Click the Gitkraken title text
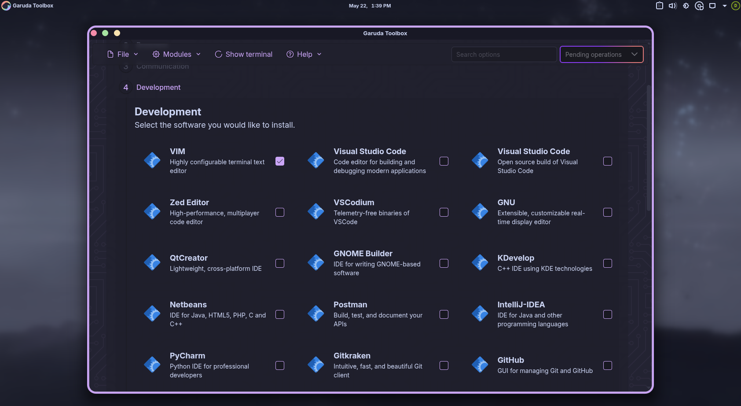Viewport: 741px width, 406px height. point(352,356)
